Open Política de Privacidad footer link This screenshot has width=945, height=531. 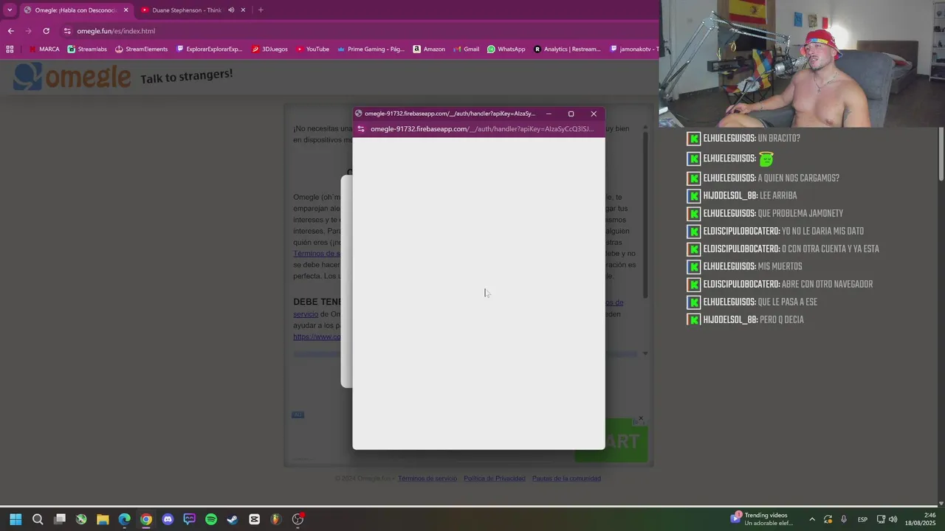click(495, 479)
